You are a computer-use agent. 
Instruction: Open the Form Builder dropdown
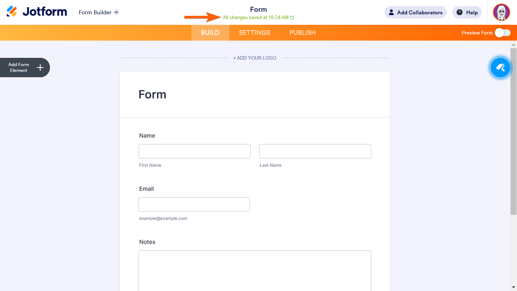click(116, 12)
